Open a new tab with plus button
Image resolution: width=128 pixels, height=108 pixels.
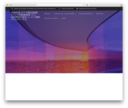(x=121, y=6)
